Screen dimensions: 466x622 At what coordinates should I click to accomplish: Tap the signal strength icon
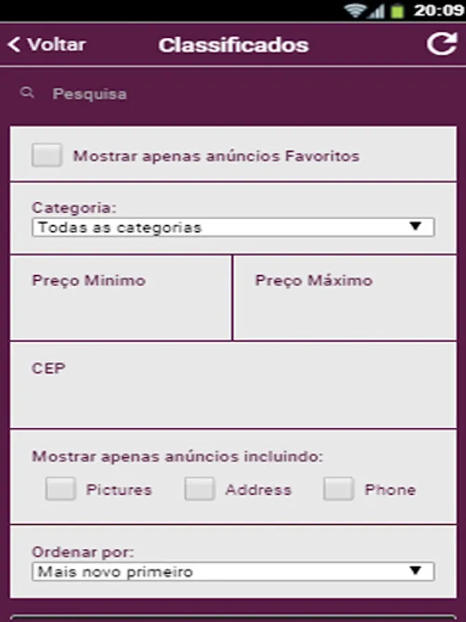(x=376, y=10)
